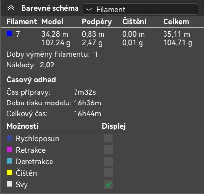Click the Model column header
Image resolution: width=204 pixels, height=194 pixels.
pyautogui.click(x=52, y=22)
